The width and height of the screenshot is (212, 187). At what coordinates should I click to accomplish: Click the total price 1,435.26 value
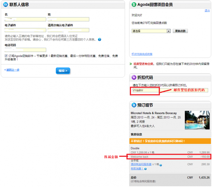coord(204,177)
